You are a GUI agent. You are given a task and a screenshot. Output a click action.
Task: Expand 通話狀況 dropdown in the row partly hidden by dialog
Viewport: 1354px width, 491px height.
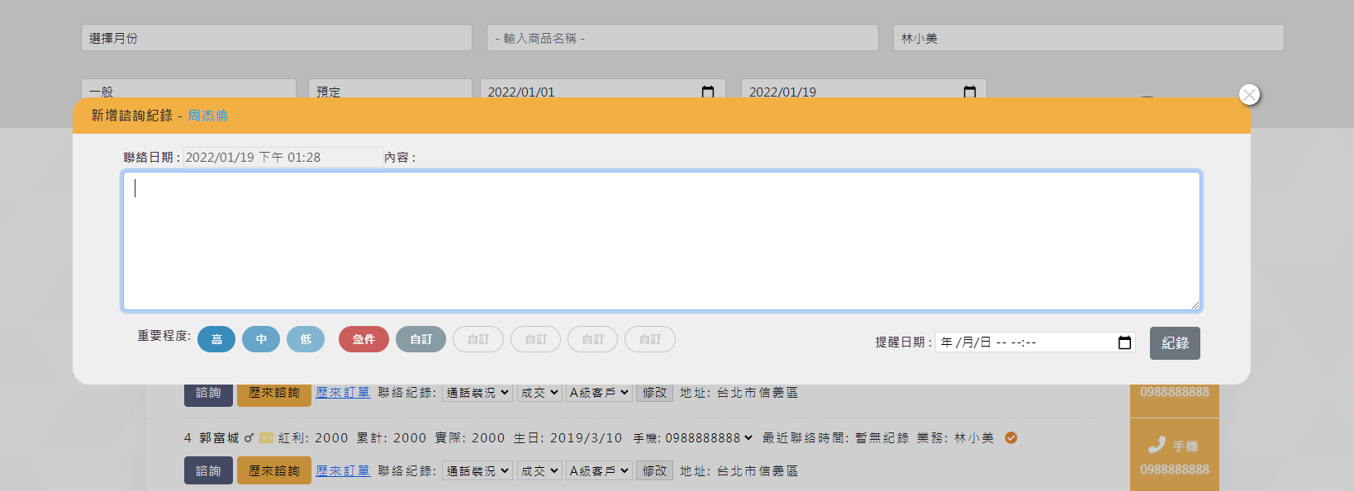(x=477, y=393)
